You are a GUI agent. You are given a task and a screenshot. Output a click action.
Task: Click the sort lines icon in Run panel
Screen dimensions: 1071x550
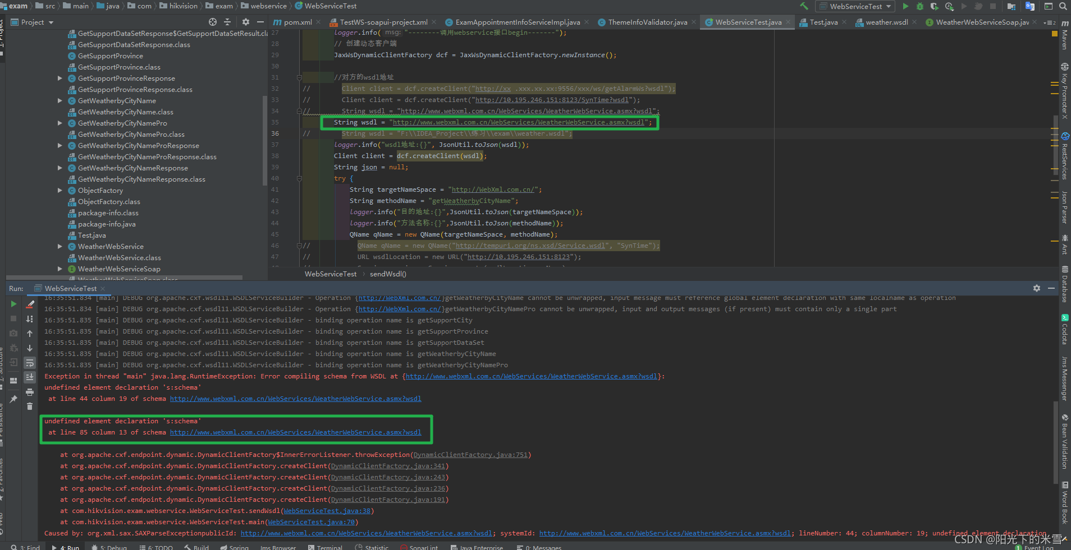[30, 318]
